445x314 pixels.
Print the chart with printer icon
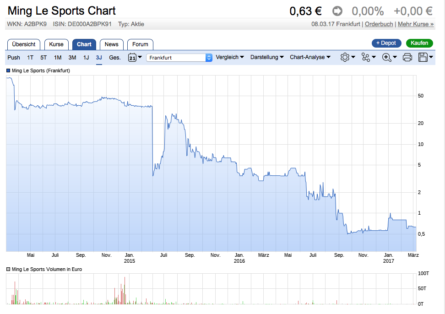click(x=407, y=57)
